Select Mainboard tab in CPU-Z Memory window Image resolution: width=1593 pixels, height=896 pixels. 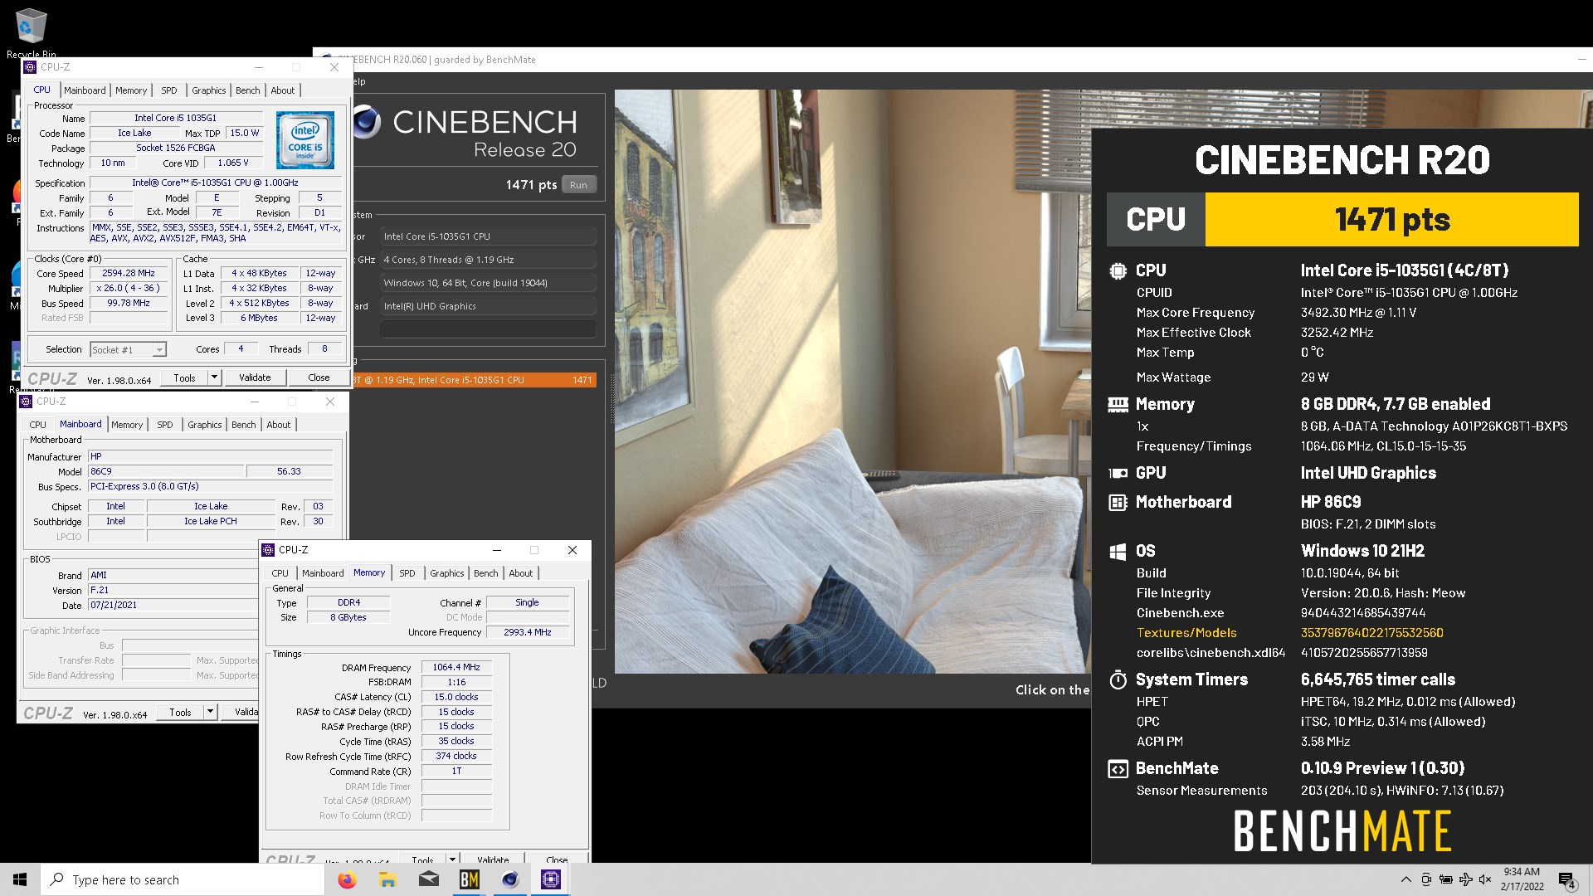pyautogui.click(x=323, y=573)
